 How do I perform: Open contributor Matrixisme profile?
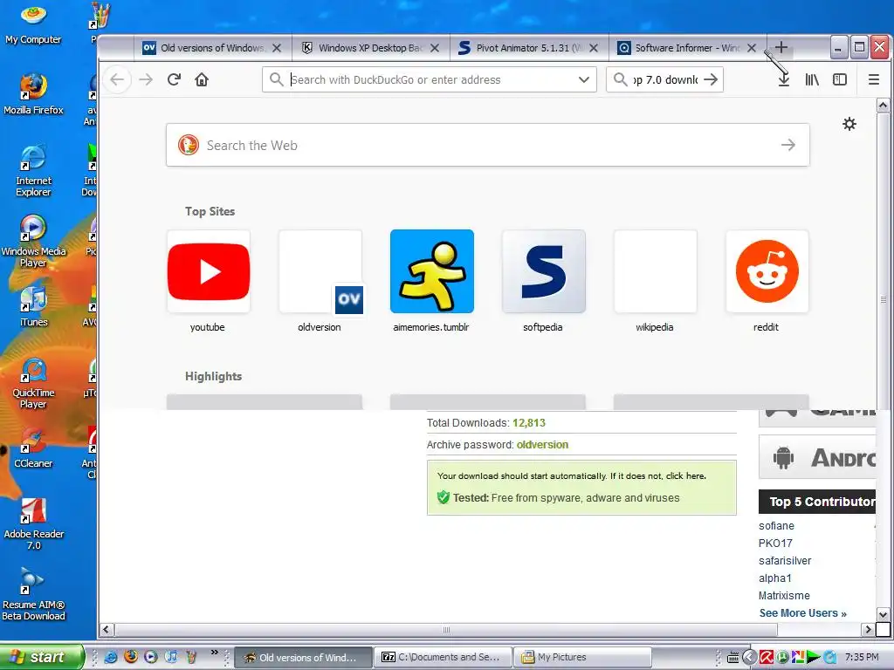(784, 595)
